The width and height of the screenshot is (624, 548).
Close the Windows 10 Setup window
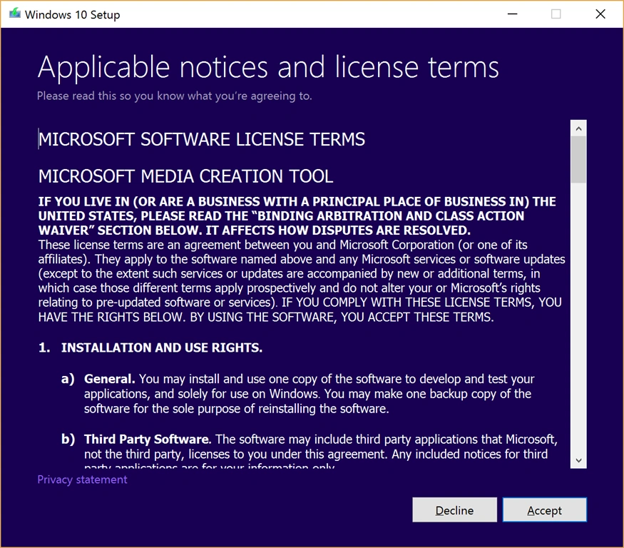tap(600, 14)
